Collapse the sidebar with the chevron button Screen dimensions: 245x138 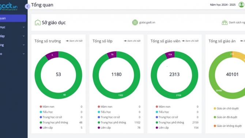(27, 6)
